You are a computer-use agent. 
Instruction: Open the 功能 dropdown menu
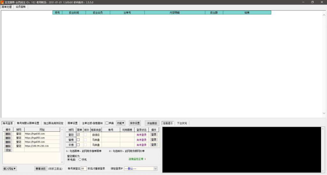click(x=120, y=123)
